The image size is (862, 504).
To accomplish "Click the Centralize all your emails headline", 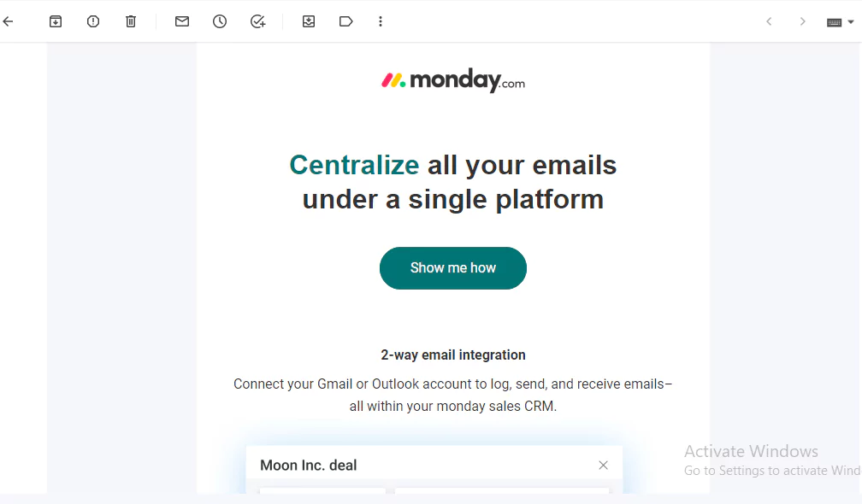I will pyautogui.click(x=453, y=182).
